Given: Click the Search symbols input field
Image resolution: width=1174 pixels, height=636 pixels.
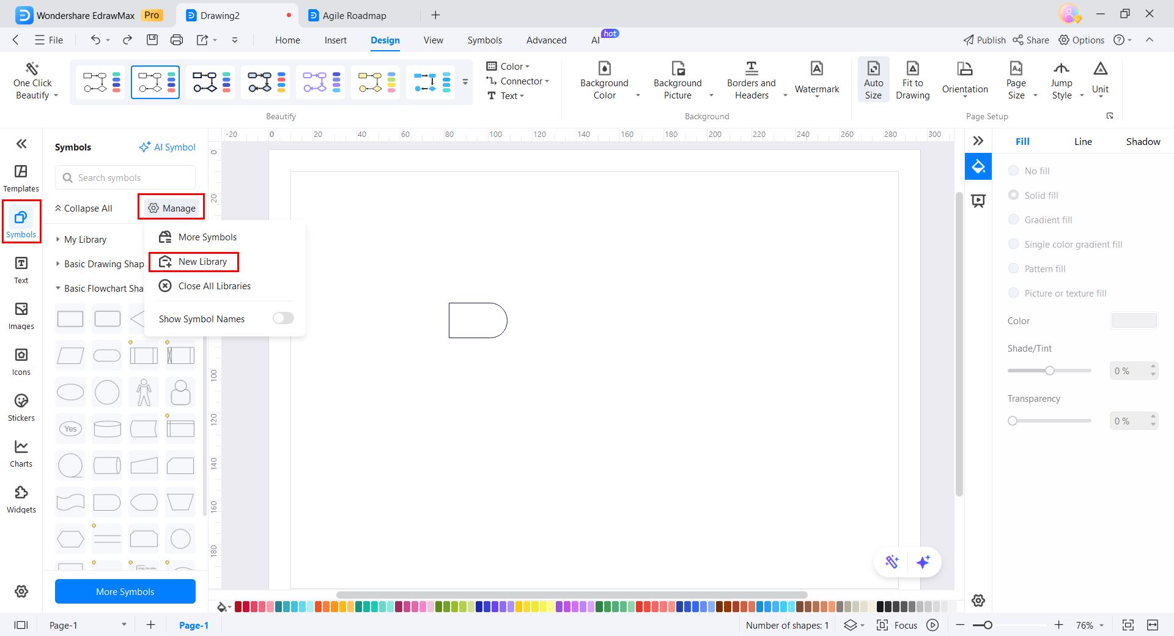Looking at the screenshot, I should click(125, 177).
